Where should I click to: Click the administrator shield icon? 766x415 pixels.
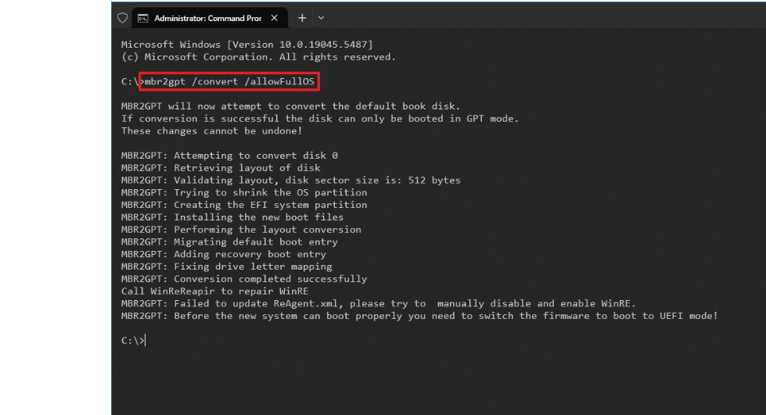click(121, 17)
